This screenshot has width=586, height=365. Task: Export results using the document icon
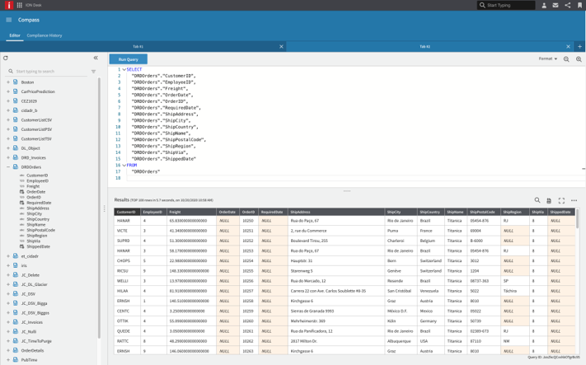click(x=549, y=200)
